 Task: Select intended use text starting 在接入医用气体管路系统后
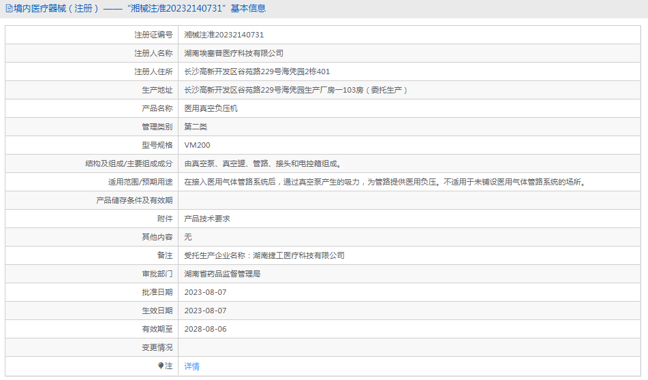pos(385,182)
